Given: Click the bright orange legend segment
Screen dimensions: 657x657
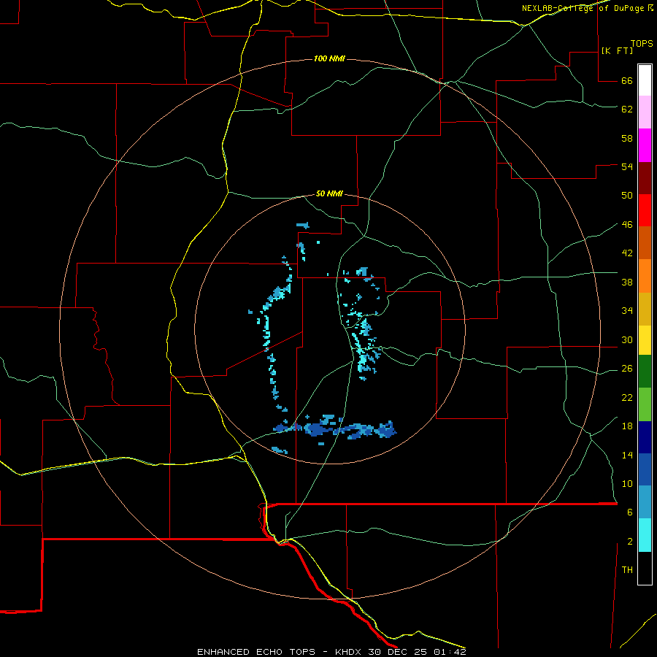Looking at the screenshot, I should [x=645, y=276].
